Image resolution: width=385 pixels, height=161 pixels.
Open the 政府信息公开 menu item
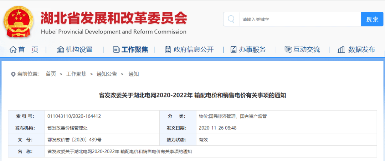194,50
